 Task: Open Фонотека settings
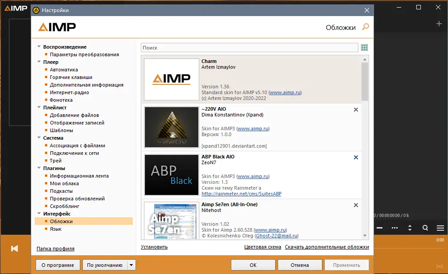click(61, 100)
